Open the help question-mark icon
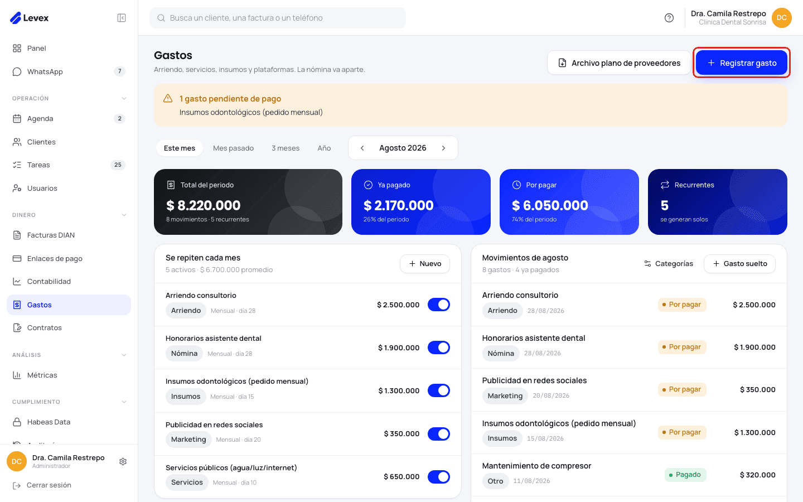This screenshot has width=803, height=502. point(669,18)
